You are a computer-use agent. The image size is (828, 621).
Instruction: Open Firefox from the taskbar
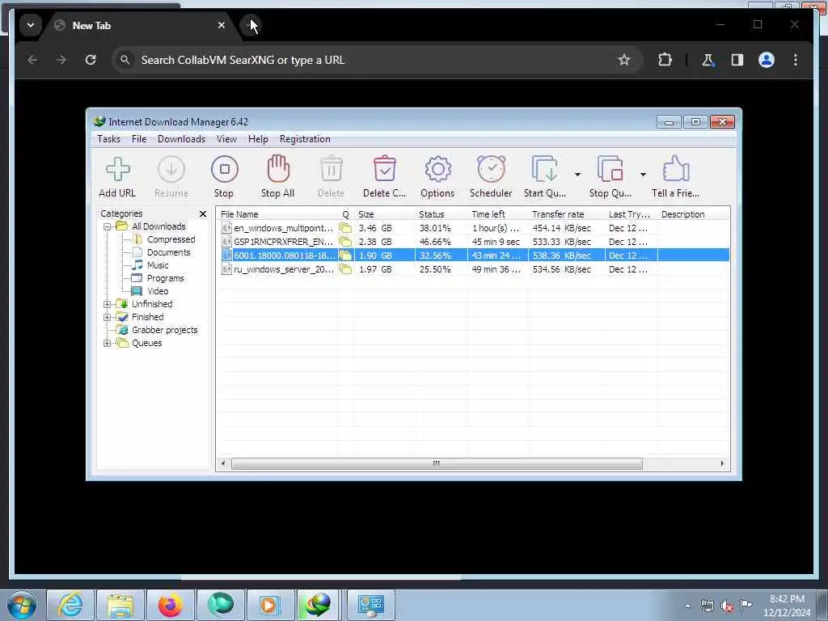(170, 605)
